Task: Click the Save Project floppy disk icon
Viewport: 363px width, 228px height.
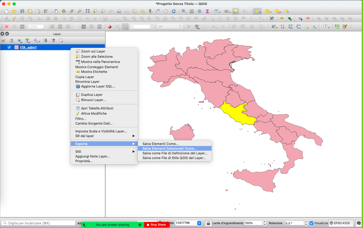Action: (x=22, y=11)
